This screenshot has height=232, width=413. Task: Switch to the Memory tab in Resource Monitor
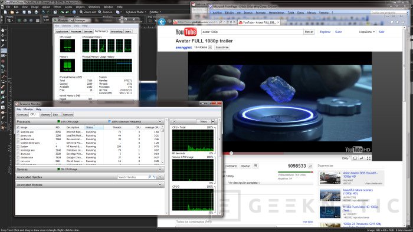click(45, 115)
